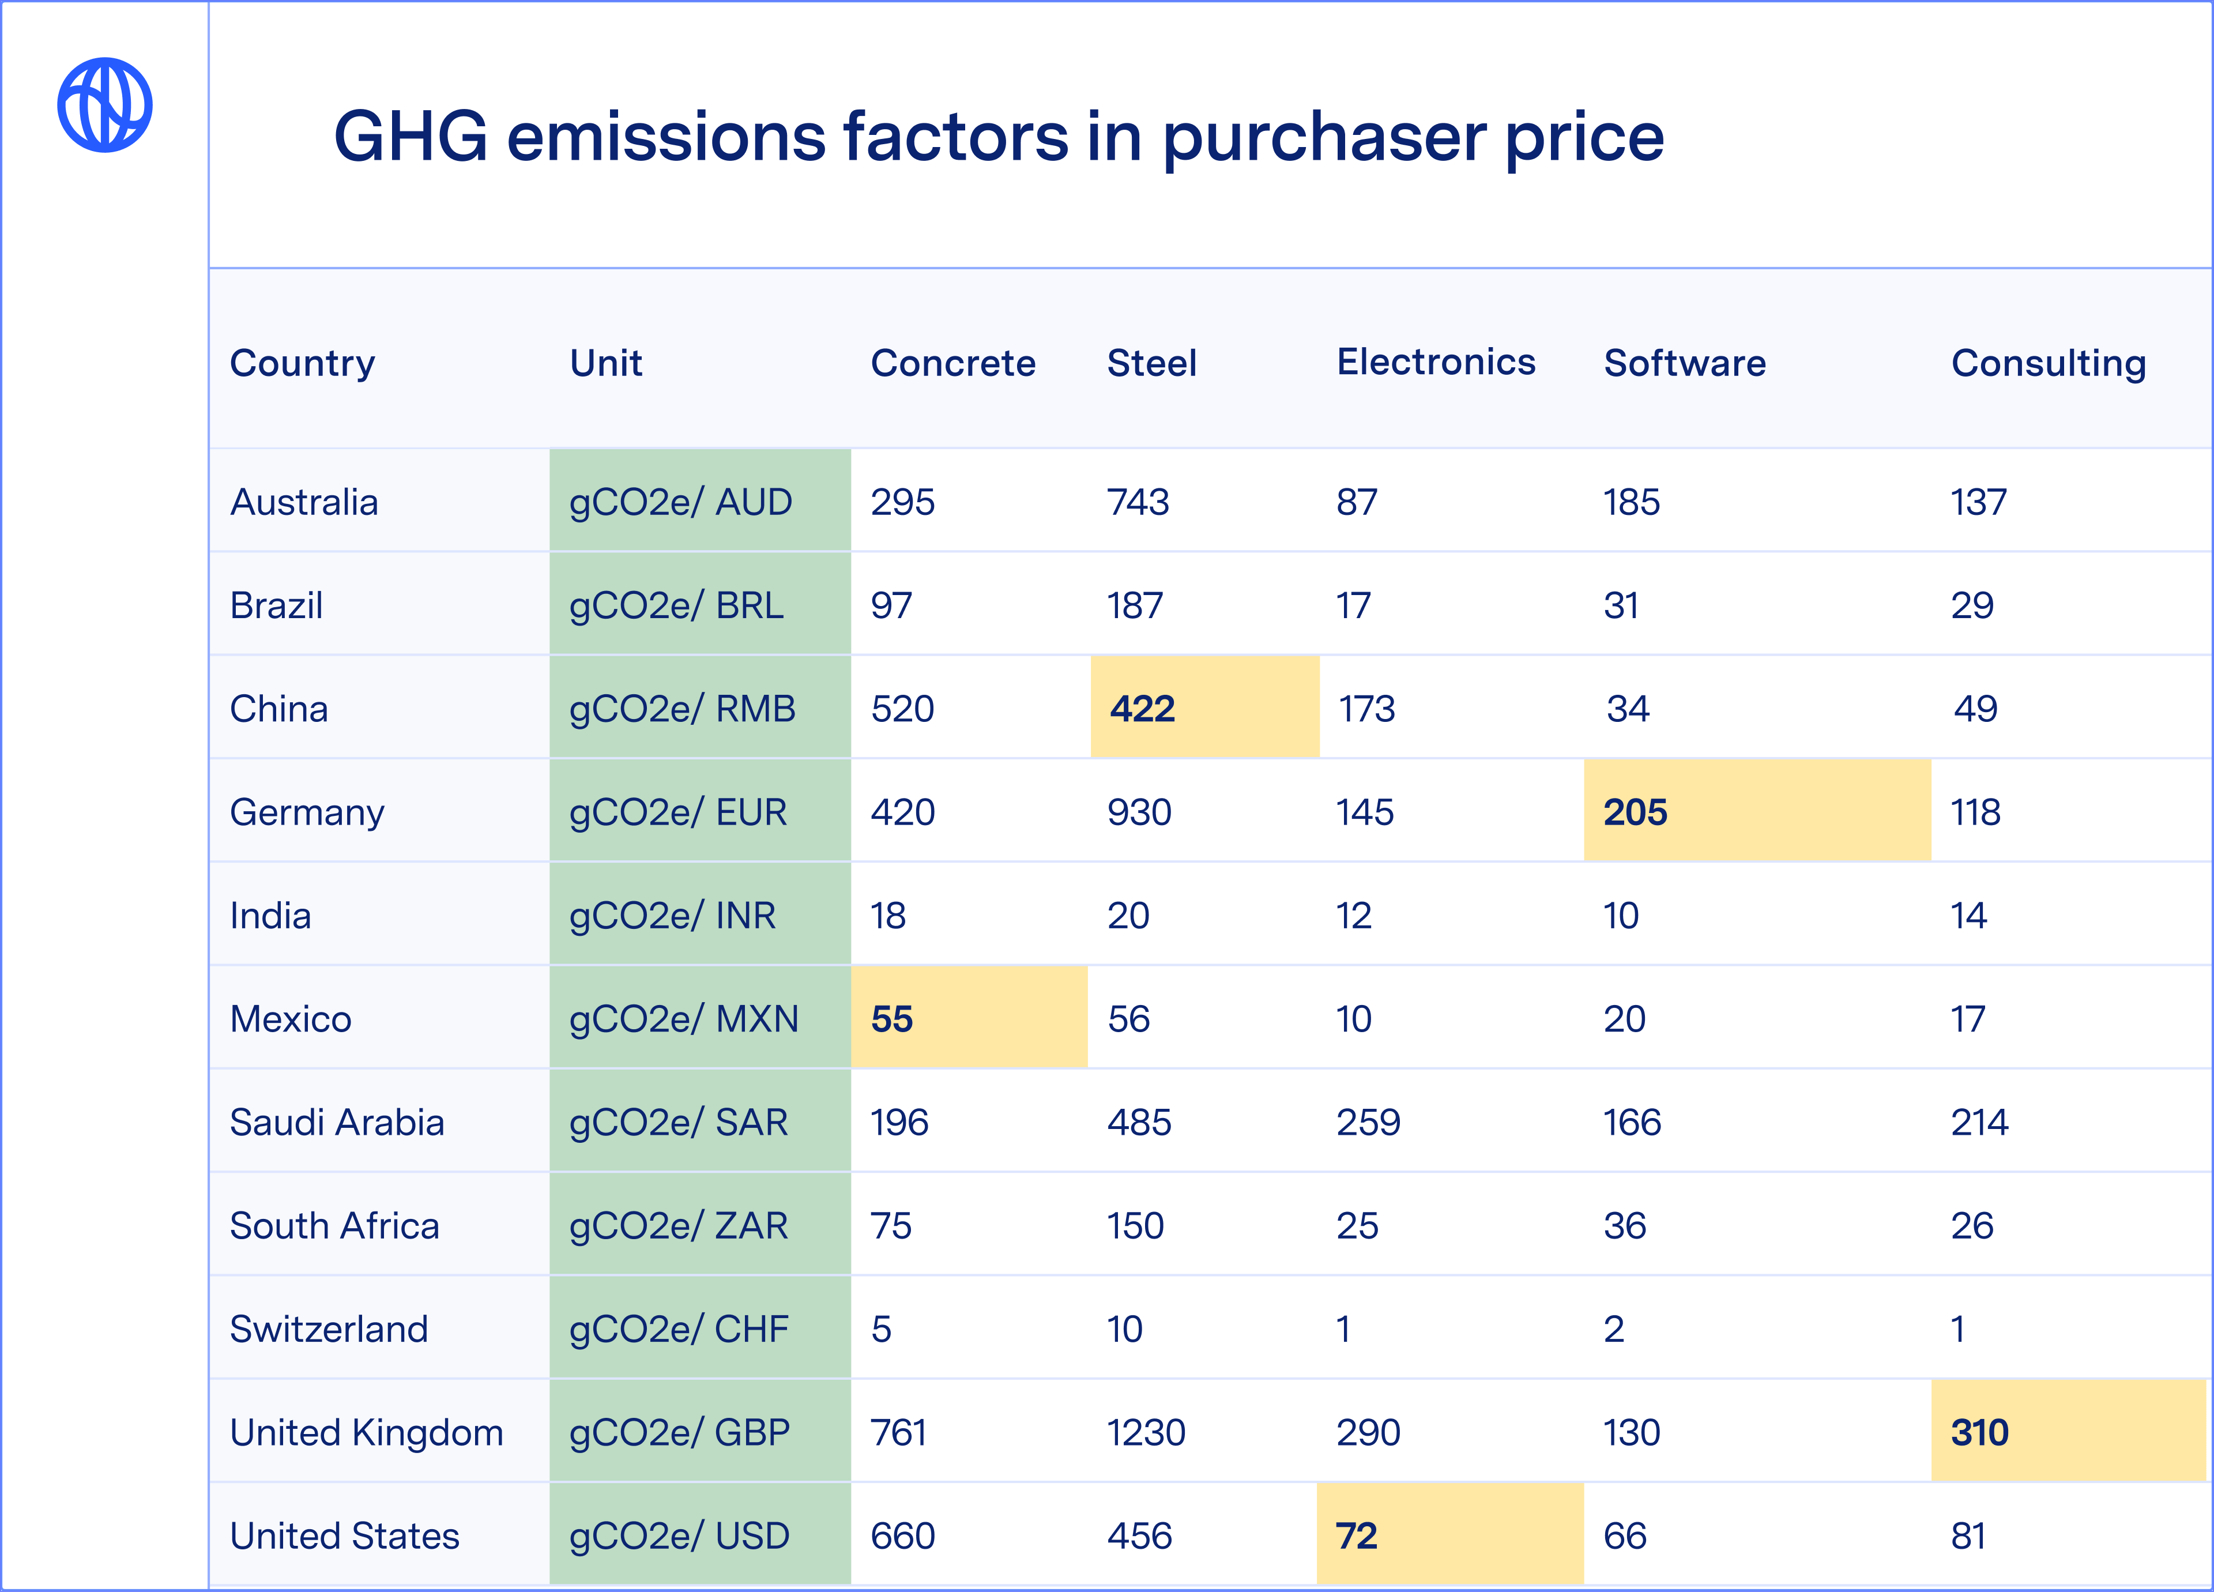Click highlighted United Kingdom consulting value 310
Viewport: 2214px width, 1592px height.
point(1980,1433)
